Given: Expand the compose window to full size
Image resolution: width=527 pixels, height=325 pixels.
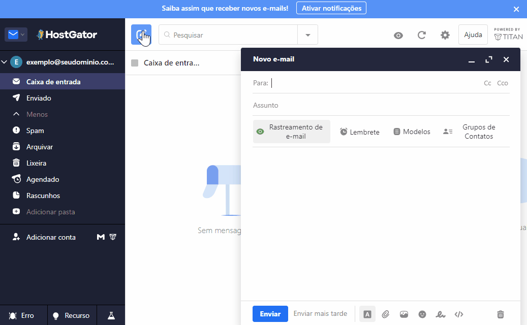Looking at the screenshot, I should click(489, 59).
